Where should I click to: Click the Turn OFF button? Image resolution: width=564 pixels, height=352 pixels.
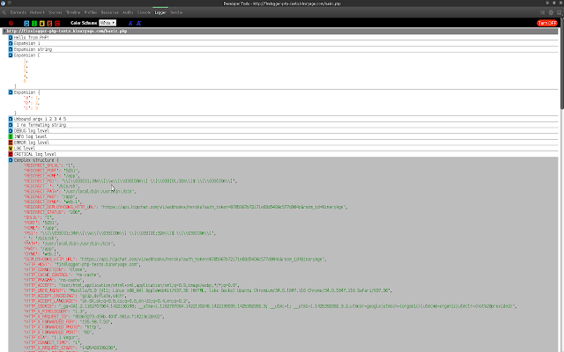point(546,23)
